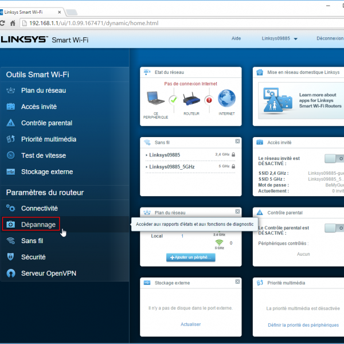
Task: Click the browser address bar
Action: (x=172, y=23)
